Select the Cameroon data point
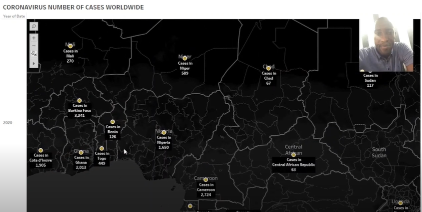The image size is (422, 212). 206,179
